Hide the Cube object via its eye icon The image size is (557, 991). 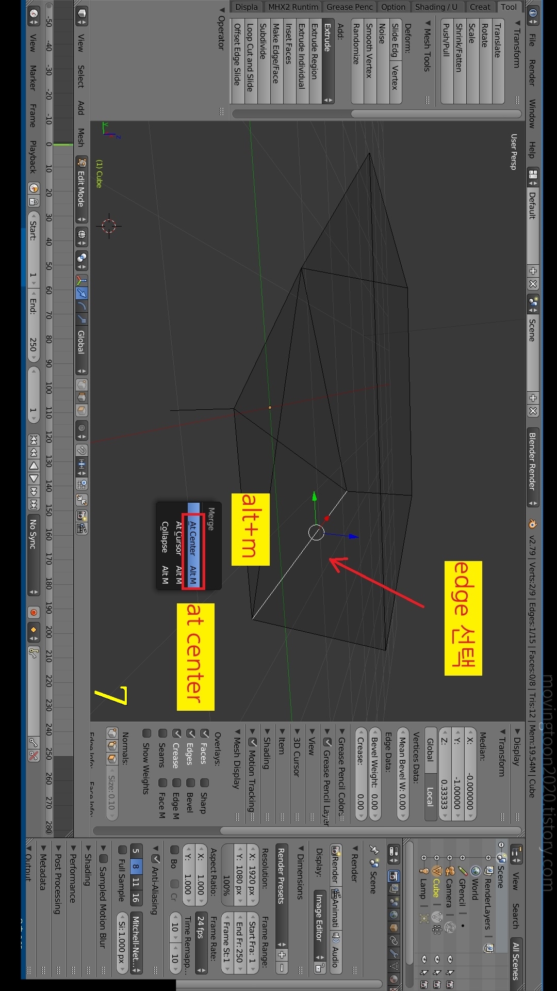click(x=436, y=959)
